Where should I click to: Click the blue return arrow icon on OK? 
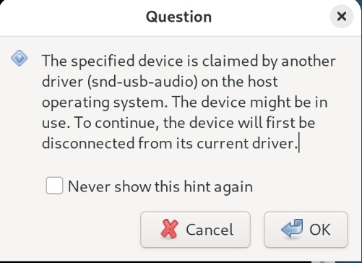point(292,228)
